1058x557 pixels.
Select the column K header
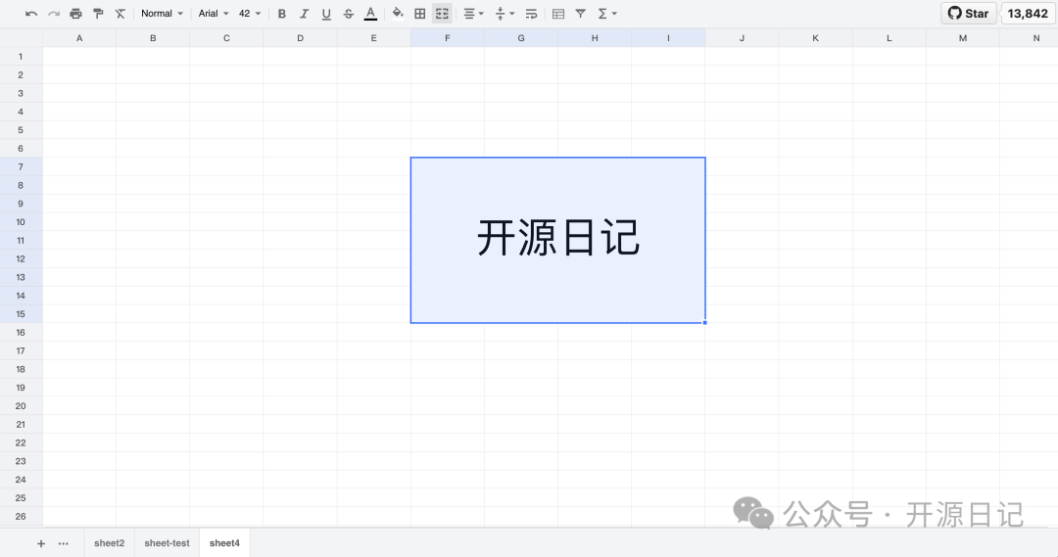point(815,38)
